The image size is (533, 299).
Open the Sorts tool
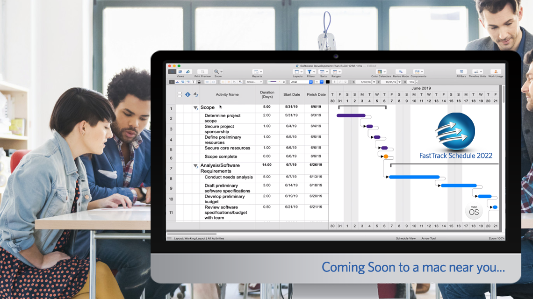tap(322, 71)
